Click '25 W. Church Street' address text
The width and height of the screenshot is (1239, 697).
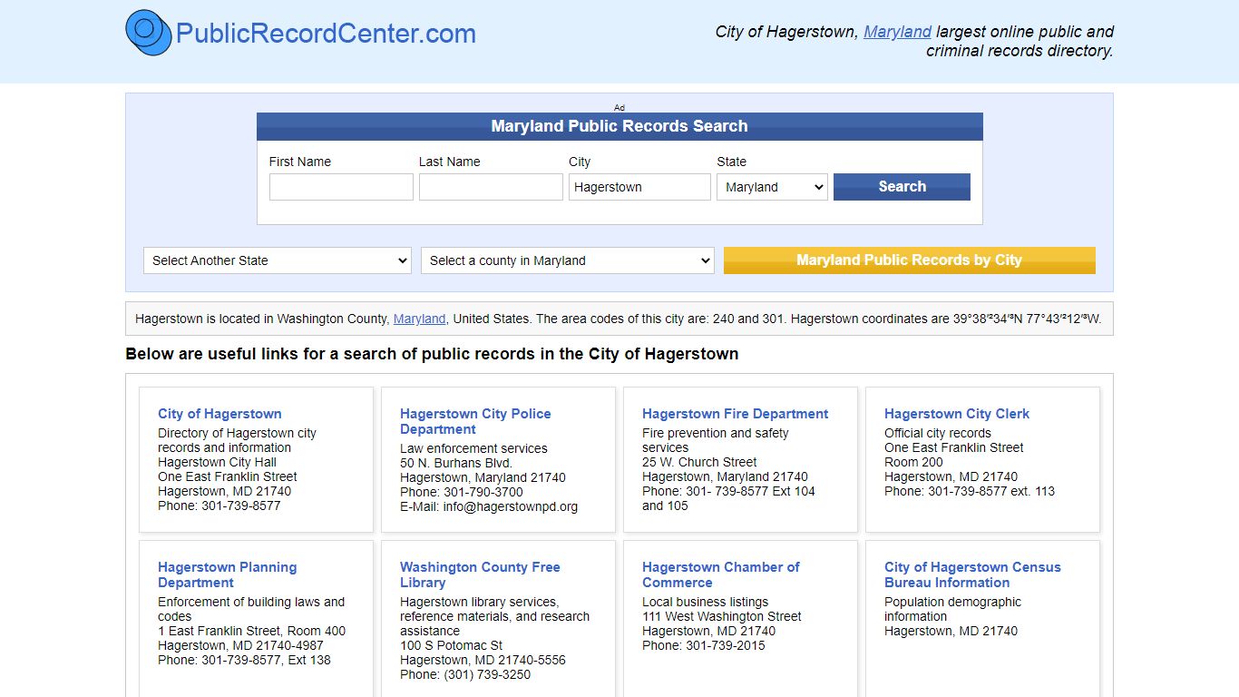[x=699, y=462]
